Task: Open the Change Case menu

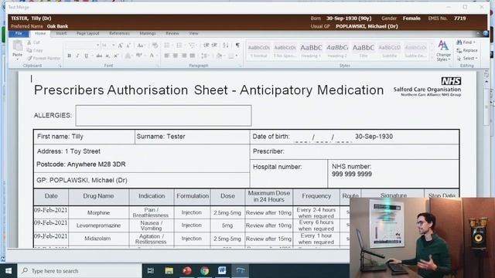Action: tap(140, 46)
